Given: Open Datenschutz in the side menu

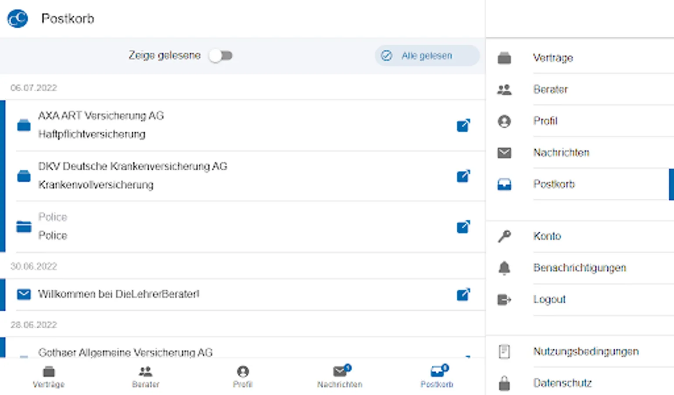Looking at the screenshot, I should (580, 383).
